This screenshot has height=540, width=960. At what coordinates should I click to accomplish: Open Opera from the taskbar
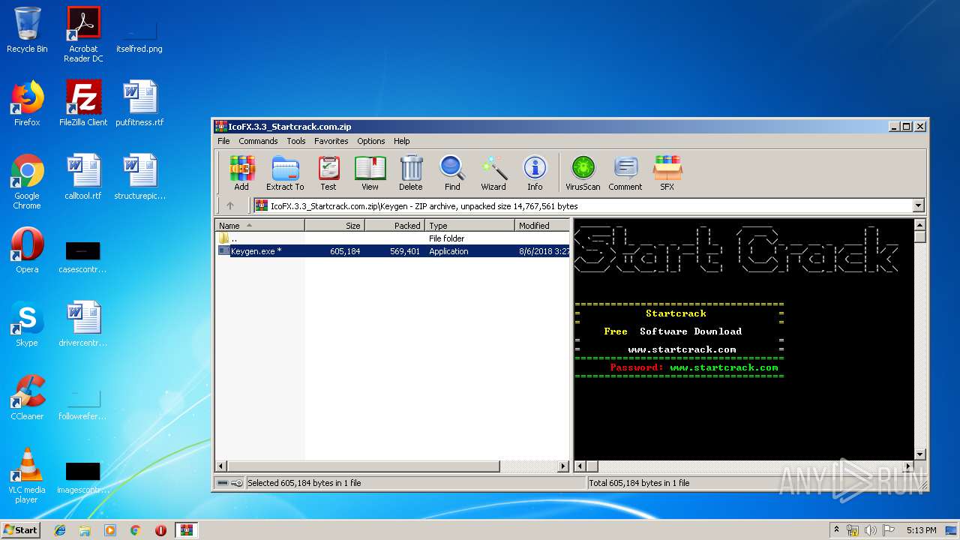(160, 529)
